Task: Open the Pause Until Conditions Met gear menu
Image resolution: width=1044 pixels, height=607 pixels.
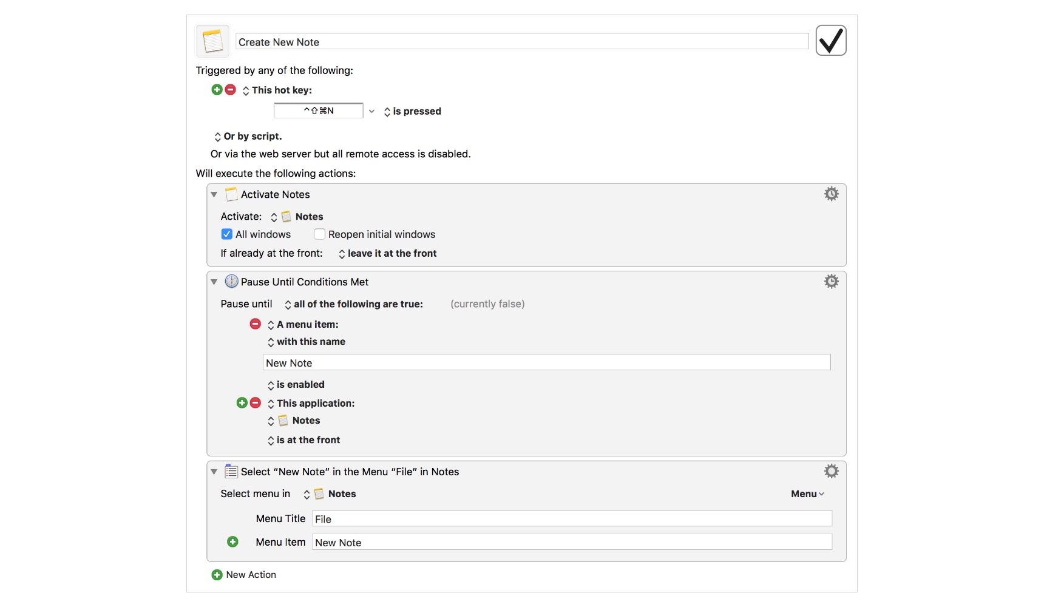Action: 831,282
